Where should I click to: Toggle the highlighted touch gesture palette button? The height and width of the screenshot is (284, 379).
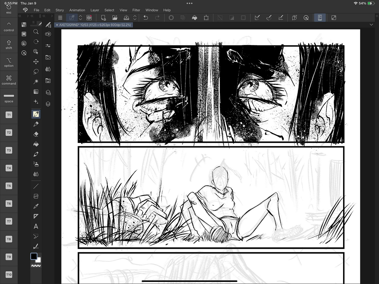pyautogui.click(x=320, y=18)
